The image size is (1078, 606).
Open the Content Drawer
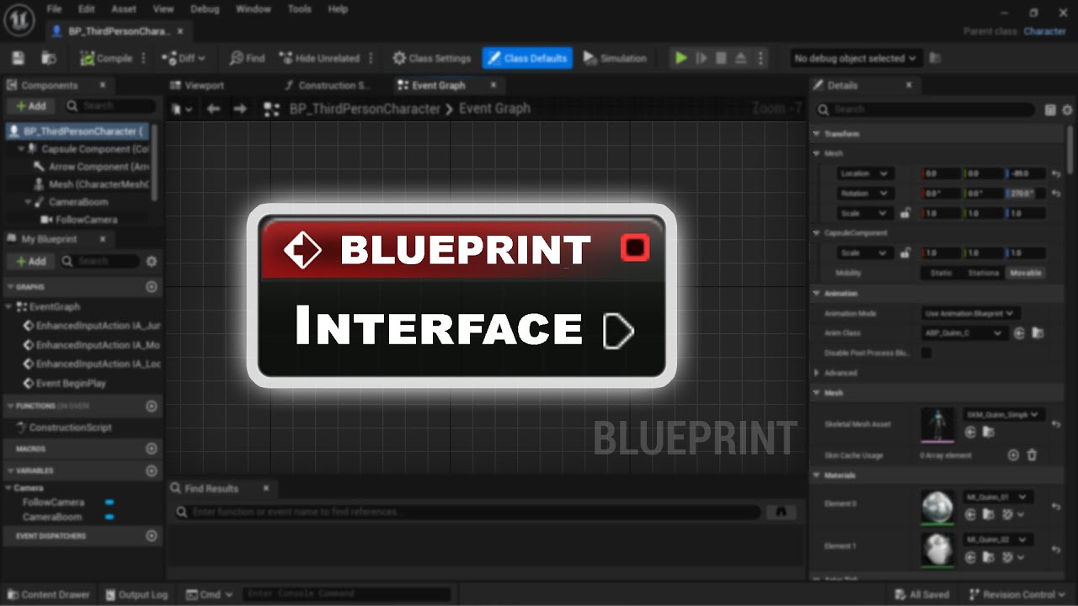47,594
